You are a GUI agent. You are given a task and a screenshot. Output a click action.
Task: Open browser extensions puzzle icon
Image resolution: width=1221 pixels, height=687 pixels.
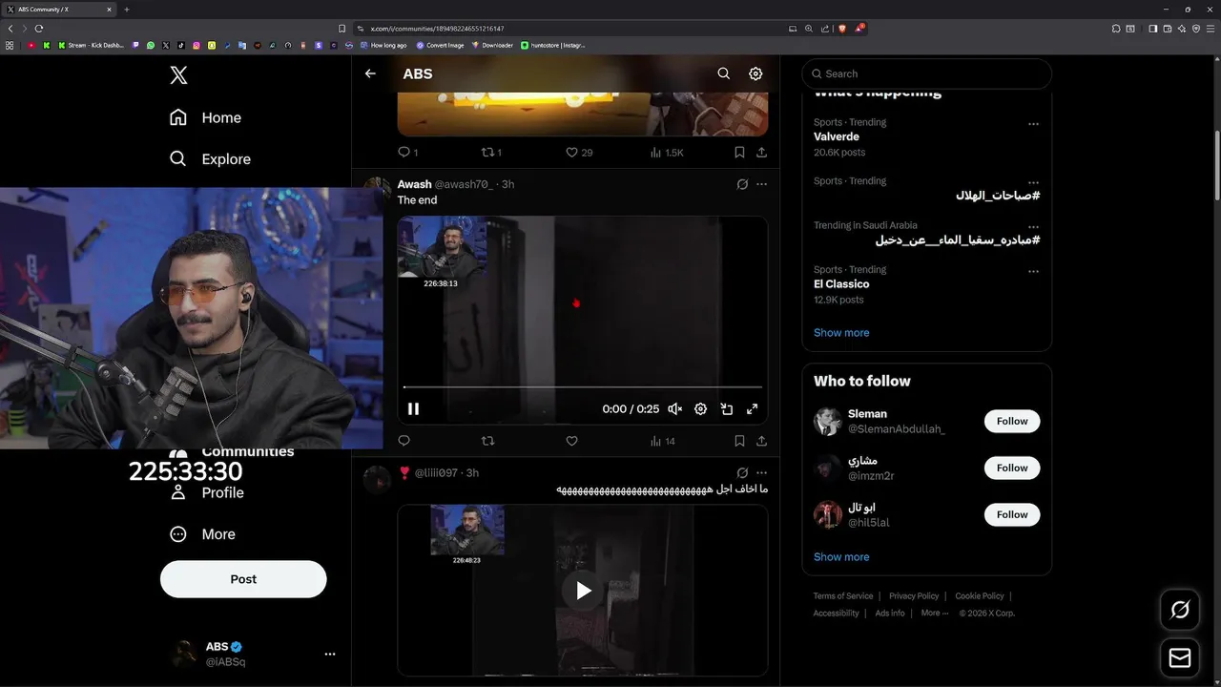(1116, 29)
